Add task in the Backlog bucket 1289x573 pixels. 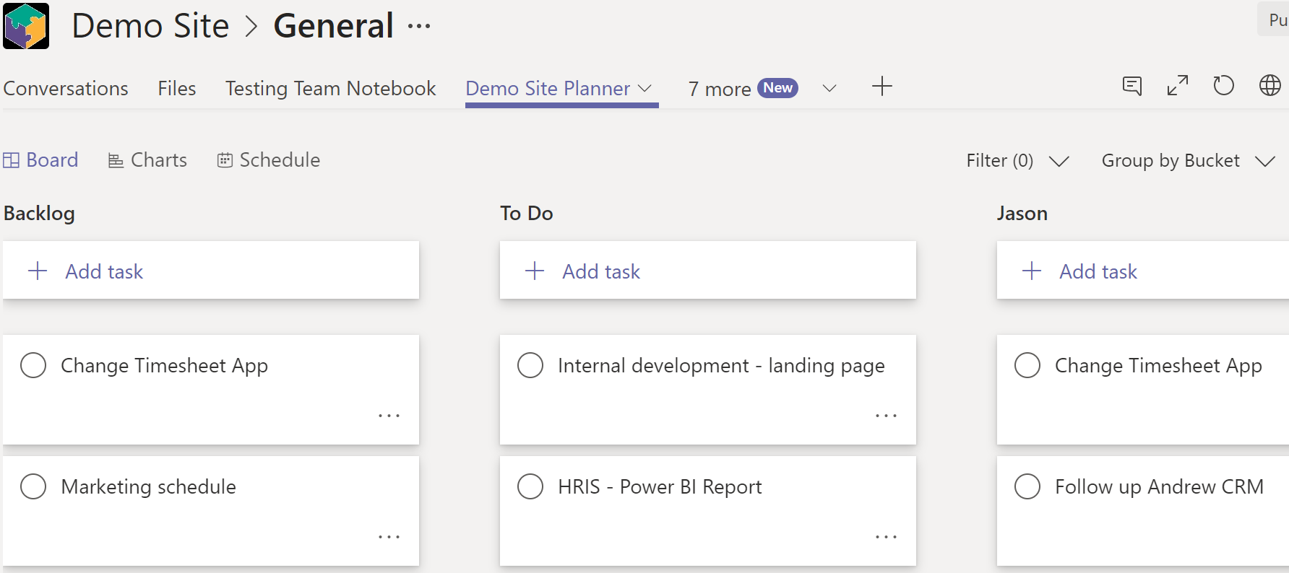(x=211, y=271)
